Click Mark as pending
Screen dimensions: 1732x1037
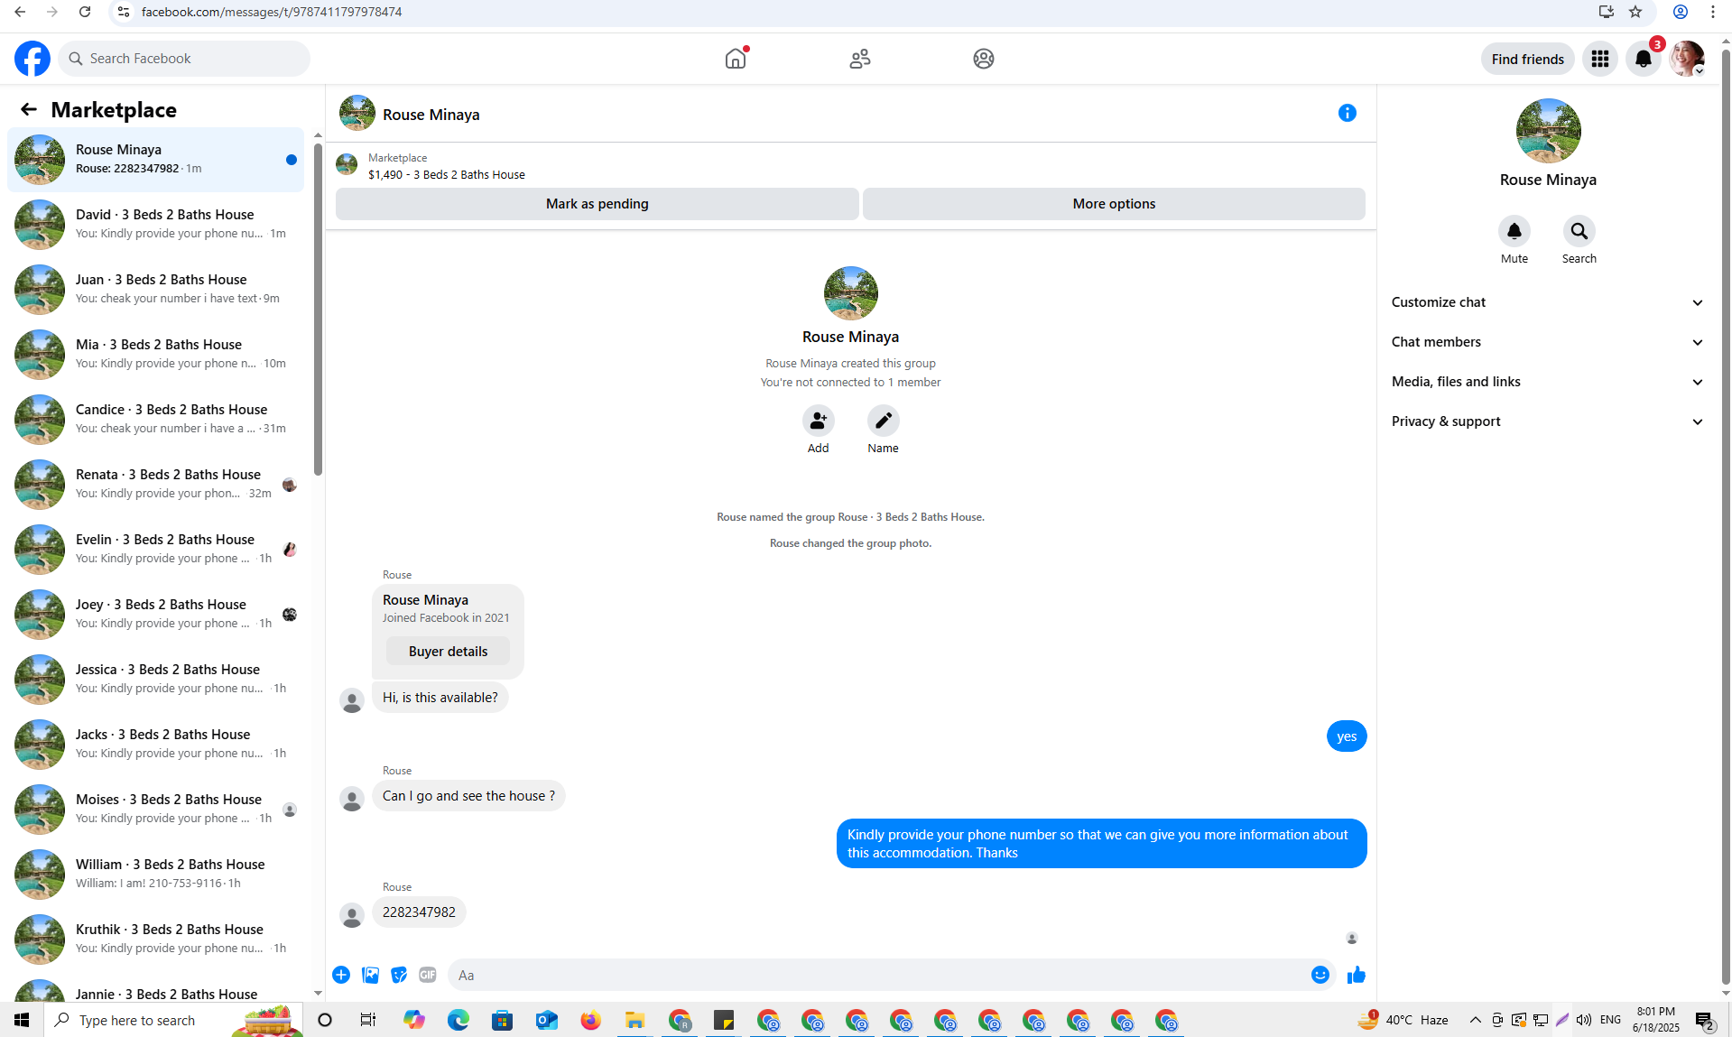point(597,204)
